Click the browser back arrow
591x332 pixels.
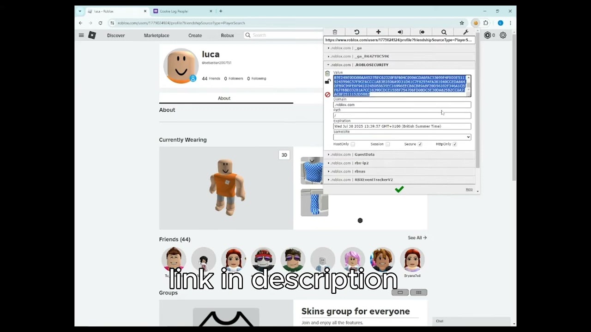tap(80, 23)
